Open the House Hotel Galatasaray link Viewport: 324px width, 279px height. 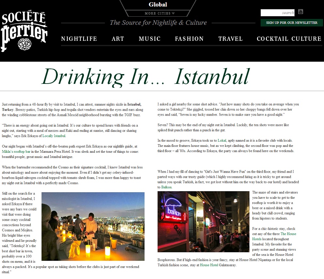pos(209,265)
